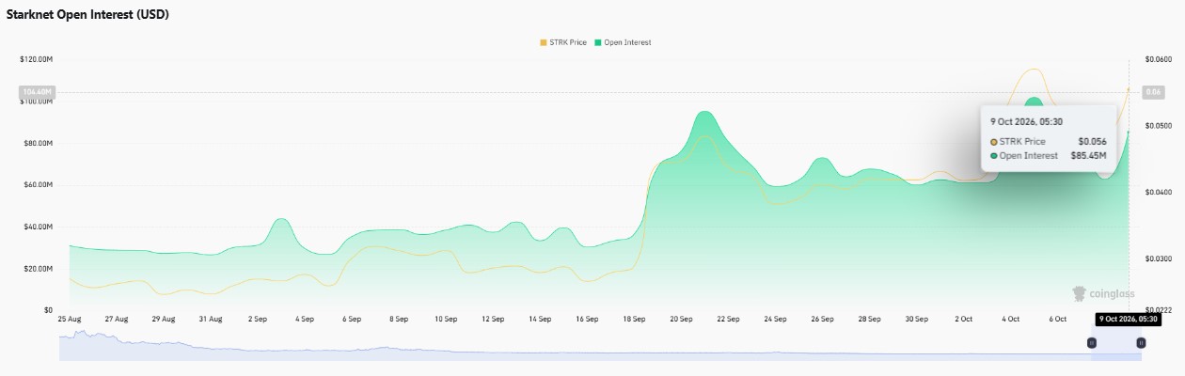1185x376 pixels.
Task: Click the $40.00M y-axis label
Action: (37, 227)
